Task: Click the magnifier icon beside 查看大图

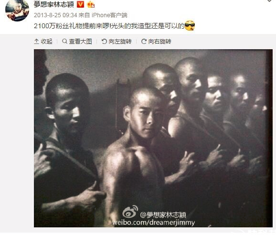Action: (x=64, y=42)
